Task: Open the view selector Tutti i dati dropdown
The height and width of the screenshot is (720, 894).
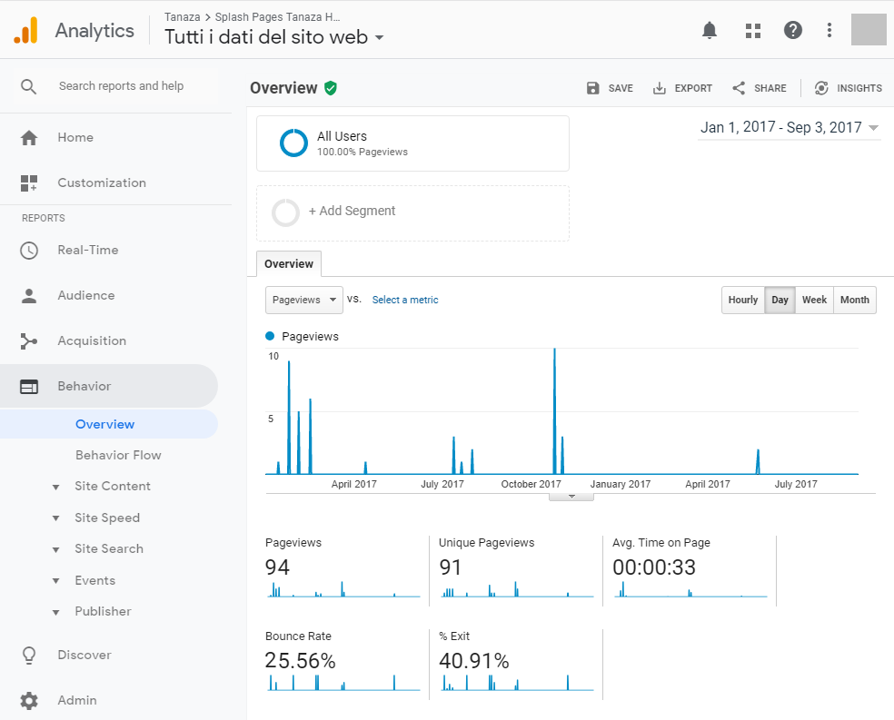Action: pos(274,37)
